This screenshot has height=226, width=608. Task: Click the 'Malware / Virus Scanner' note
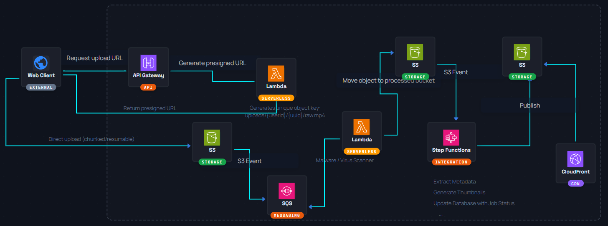coord(345,160)
